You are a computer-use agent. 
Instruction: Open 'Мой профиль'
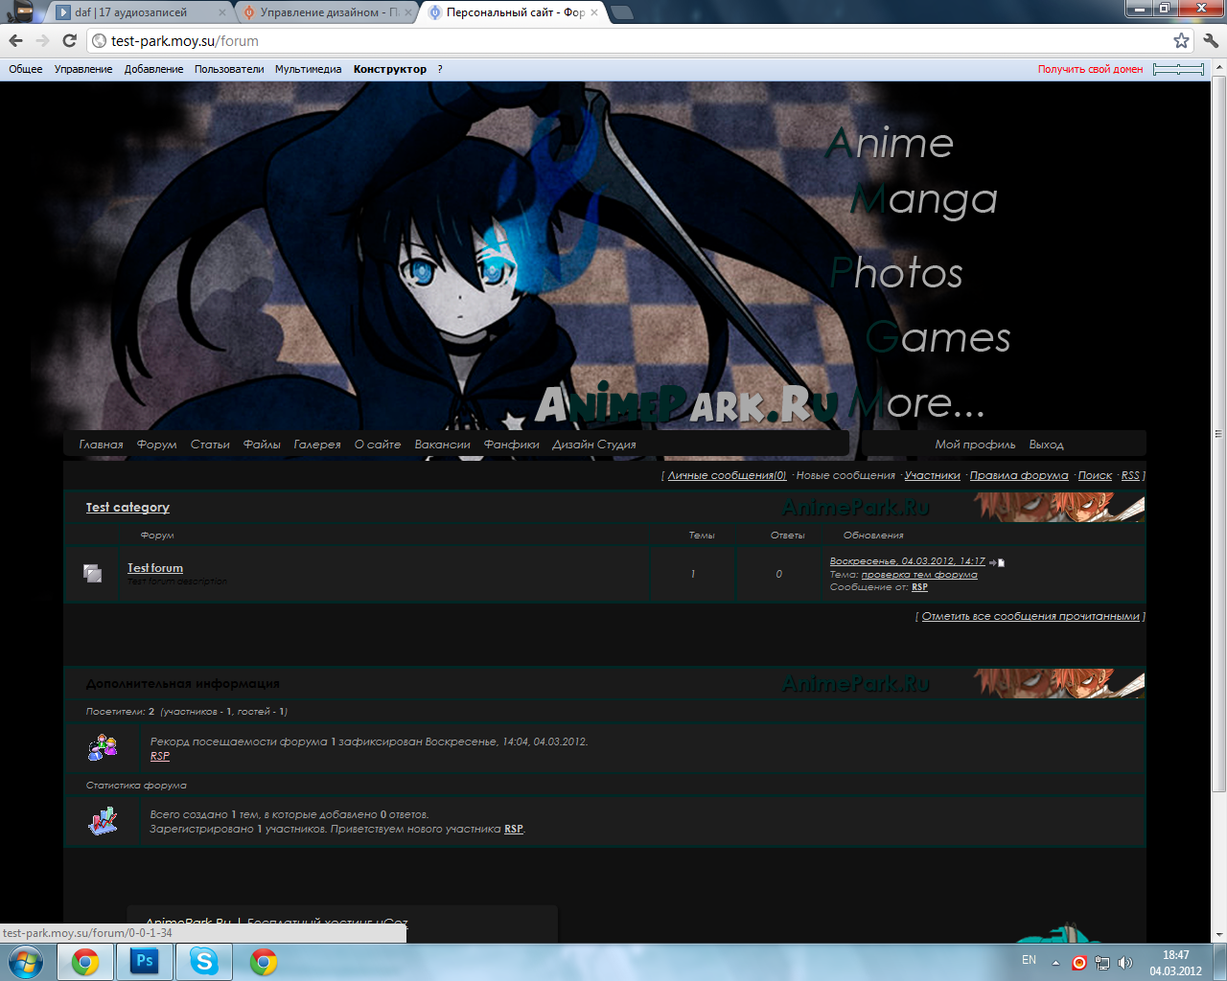[x=975, y=445]
